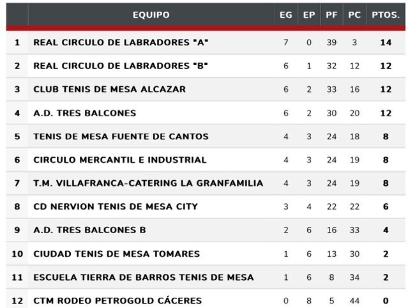Sort by the EG column header

285,15
